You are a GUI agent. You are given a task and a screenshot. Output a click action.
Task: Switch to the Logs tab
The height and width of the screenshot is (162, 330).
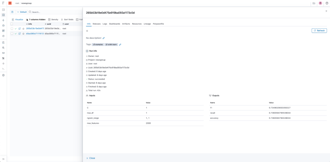(105, 24)
